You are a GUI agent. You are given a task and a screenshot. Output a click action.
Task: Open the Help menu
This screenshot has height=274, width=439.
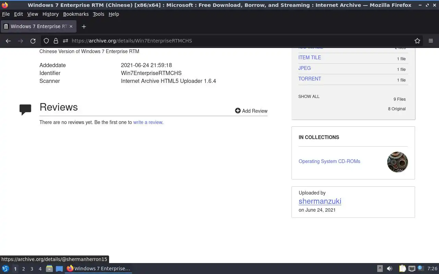click(x=114, y=14)
